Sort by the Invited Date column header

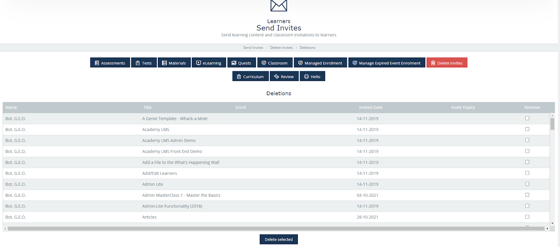pyautogui.click(x=371, y=108)
